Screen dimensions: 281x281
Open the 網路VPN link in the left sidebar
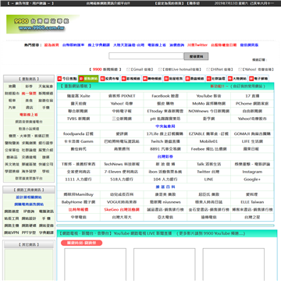coord(12,233)
